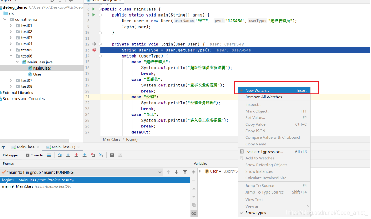
Task: Click the frames filter funnel icon
Action: tap(185, 172)
